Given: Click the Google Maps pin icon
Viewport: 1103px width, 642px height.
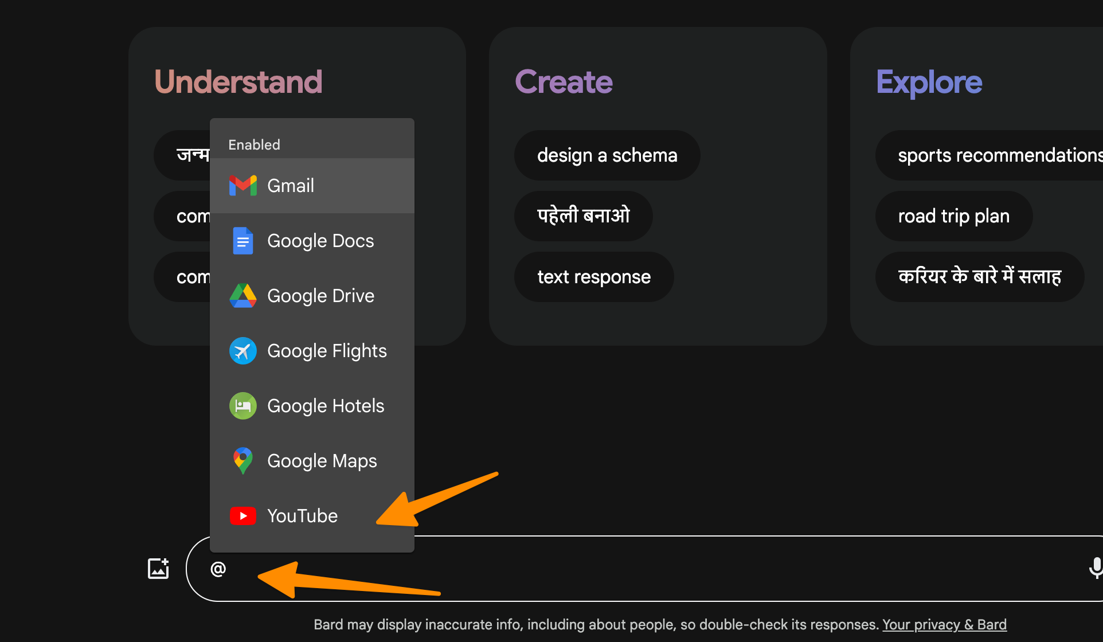Looking at the screenshot, I should tap(242, 461).
